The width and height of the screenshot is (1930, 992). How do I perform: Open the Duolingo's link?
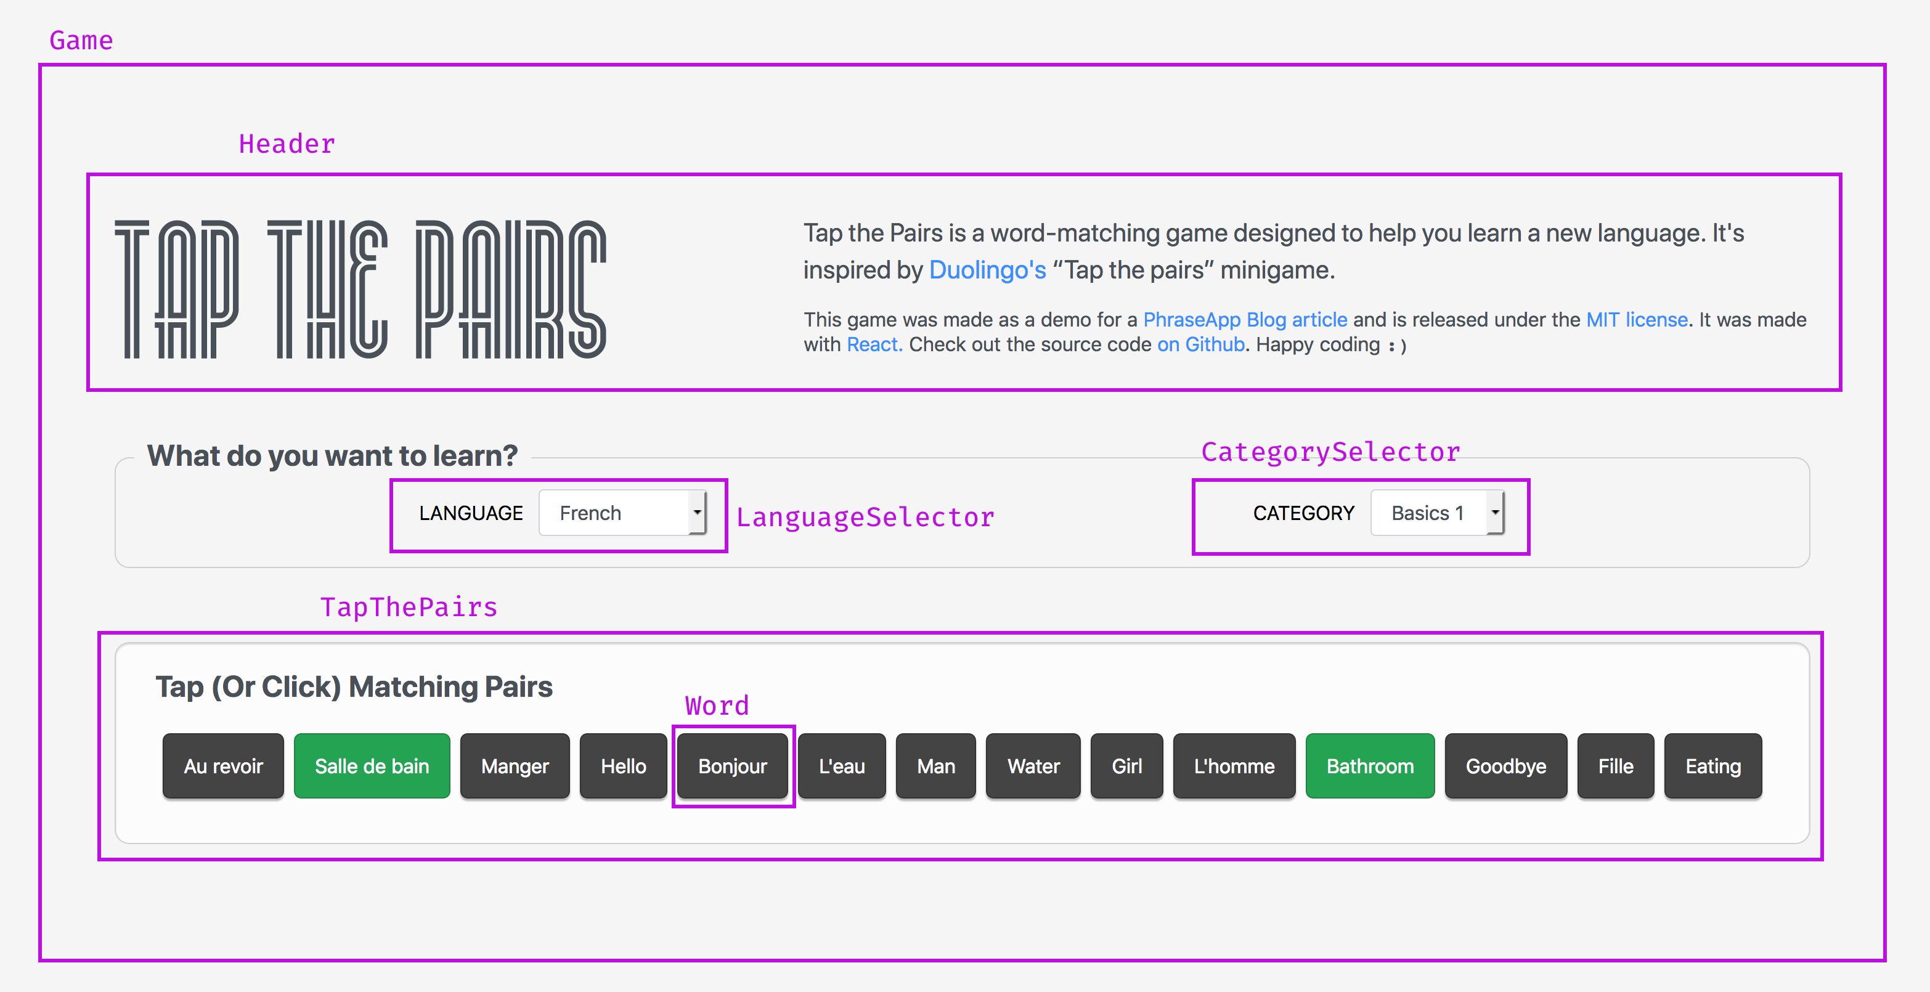tap(987, 270)
